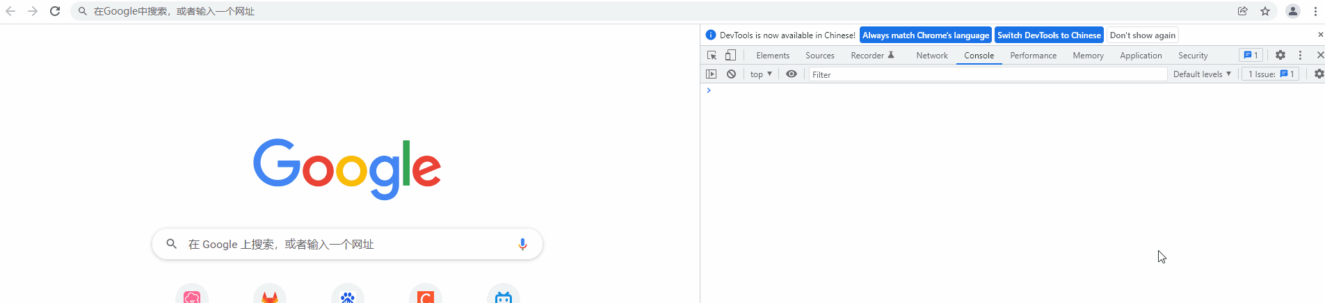Screen dimensions: 1325x303
Task: Toggle the device toolbar
Action: point(730,56)
